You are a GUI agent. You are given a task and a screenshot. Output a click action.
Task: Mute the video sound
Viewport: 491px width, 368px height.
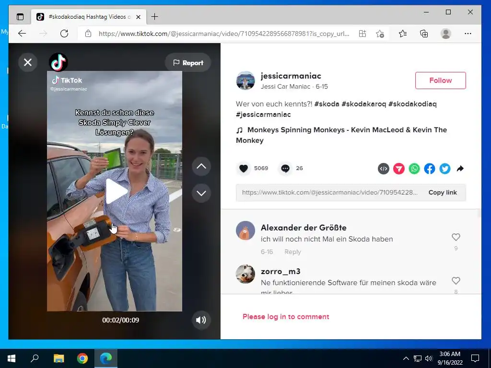201,320
